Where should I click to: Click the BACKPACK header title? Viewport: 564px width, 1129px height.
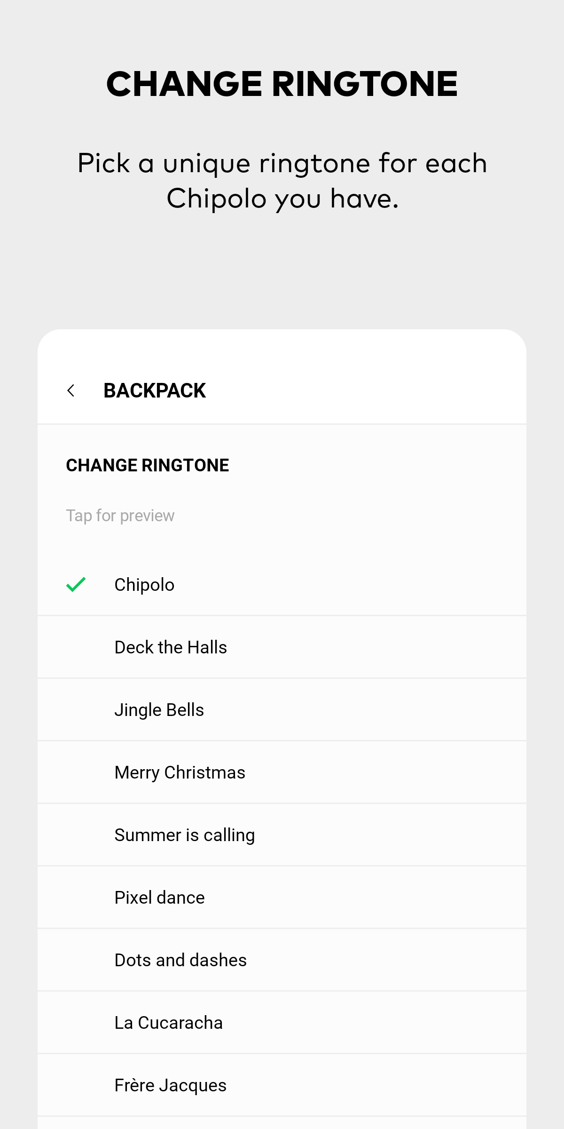click(155, 390)
